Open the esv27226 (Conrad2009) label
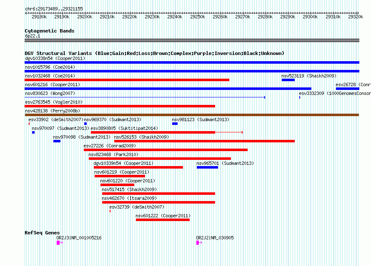This screenshot has height=266, width=371. click(110, 146)
